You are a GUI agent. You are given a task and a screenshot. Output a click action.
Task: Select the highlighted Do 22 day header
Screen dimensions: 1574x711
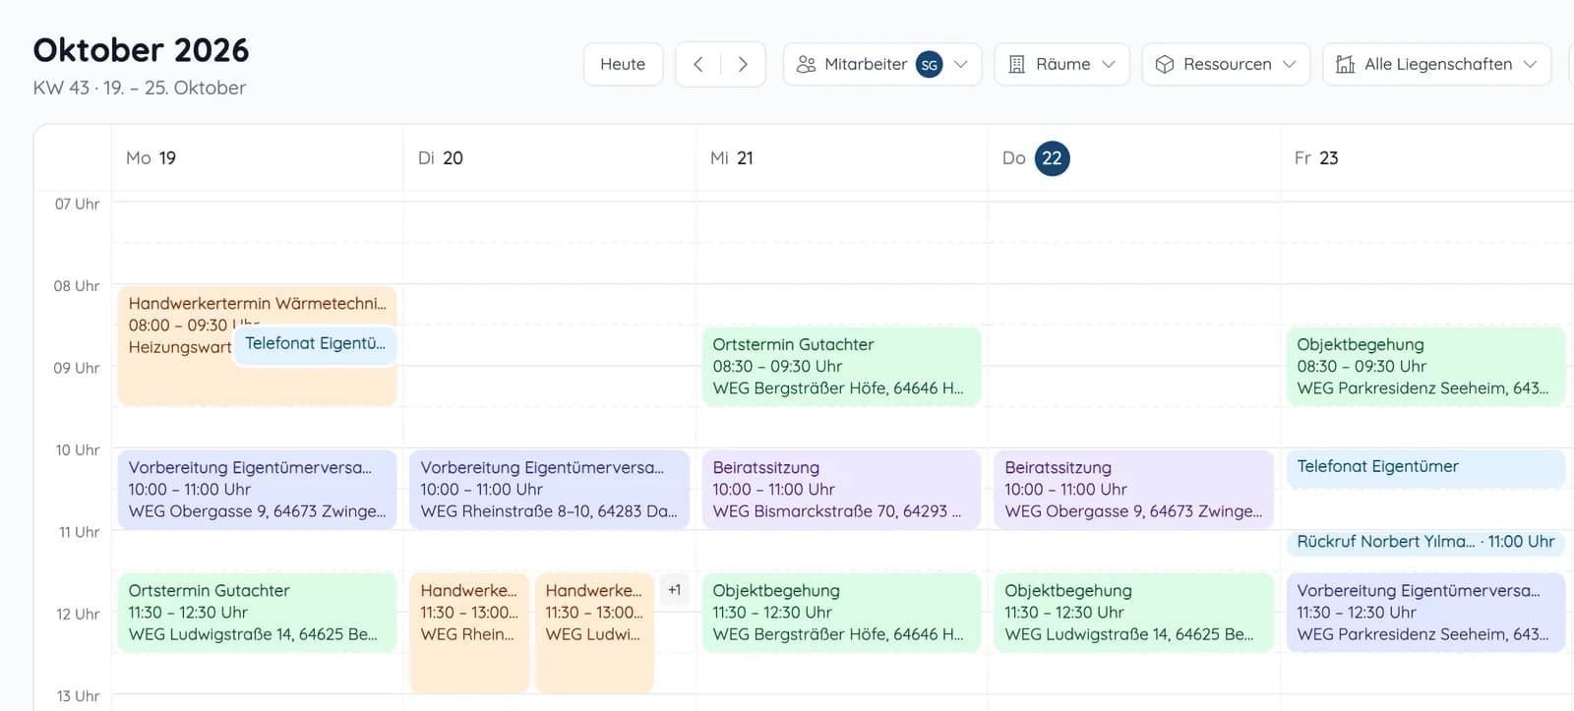[1037, 158]
